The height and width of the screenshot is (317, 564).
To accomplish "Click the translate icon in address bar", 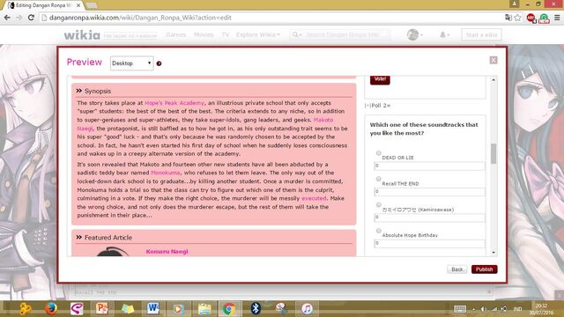I will click(508, 18).
